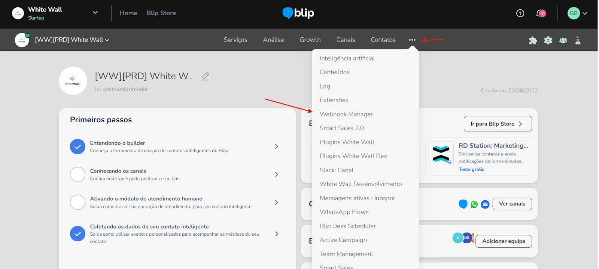This screenshot has height=269, width=599.
Task: Open the team members icon
Action: click(563, 40)
